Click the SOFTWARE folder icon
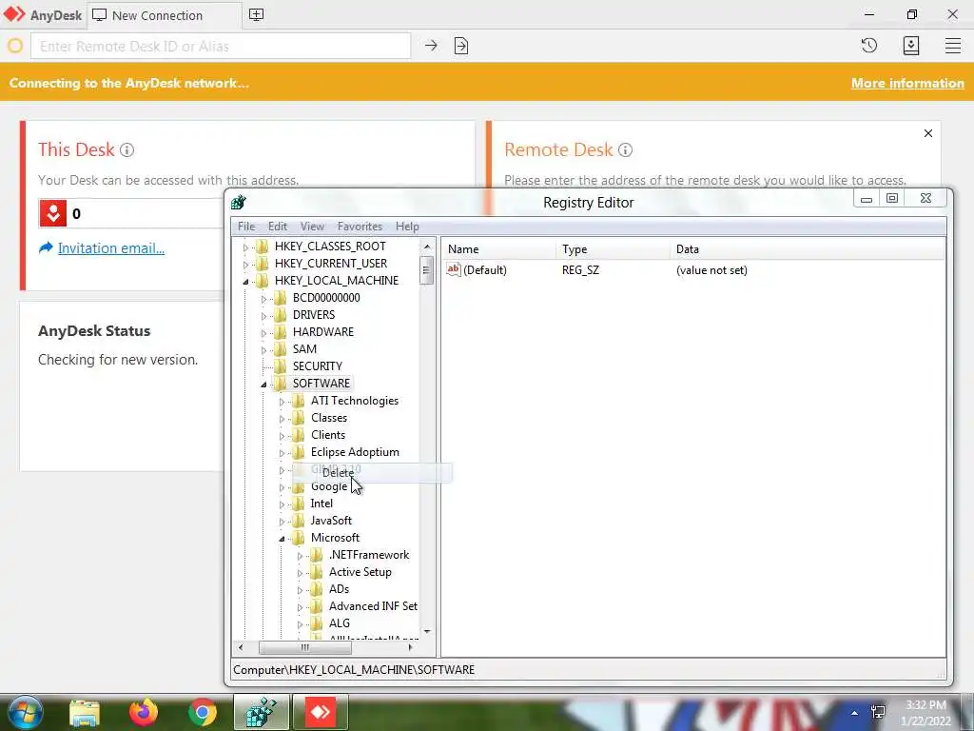 pyautogui.click(x=281, y=383)
